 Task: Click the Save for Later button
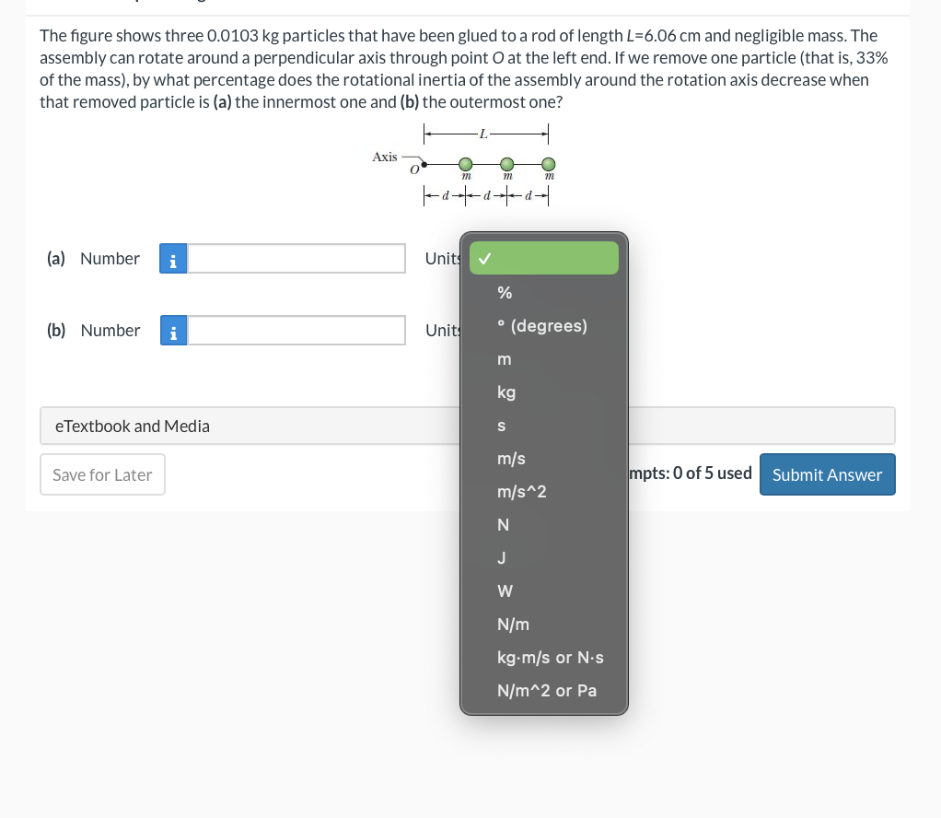point(102,474)
